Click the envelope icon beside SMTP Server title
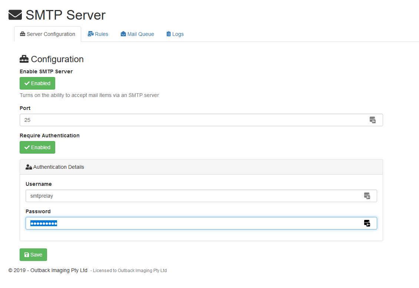Viewport: 419px width, 288px height. (x=15, y=15)
